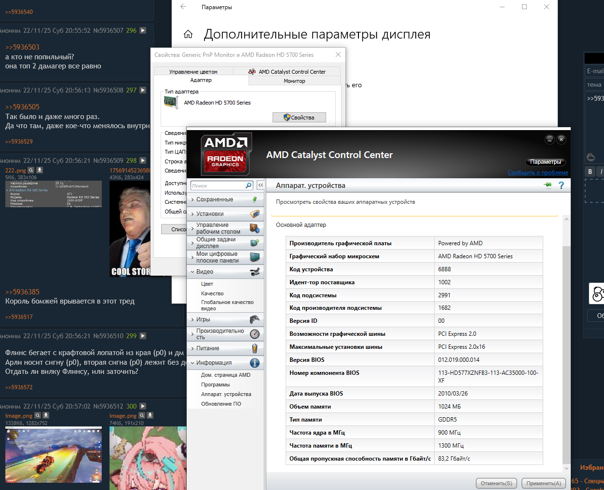This screenshot has height=490, width=604.
Task: Click the bold B button in reply form
Action: pos(590,172)
